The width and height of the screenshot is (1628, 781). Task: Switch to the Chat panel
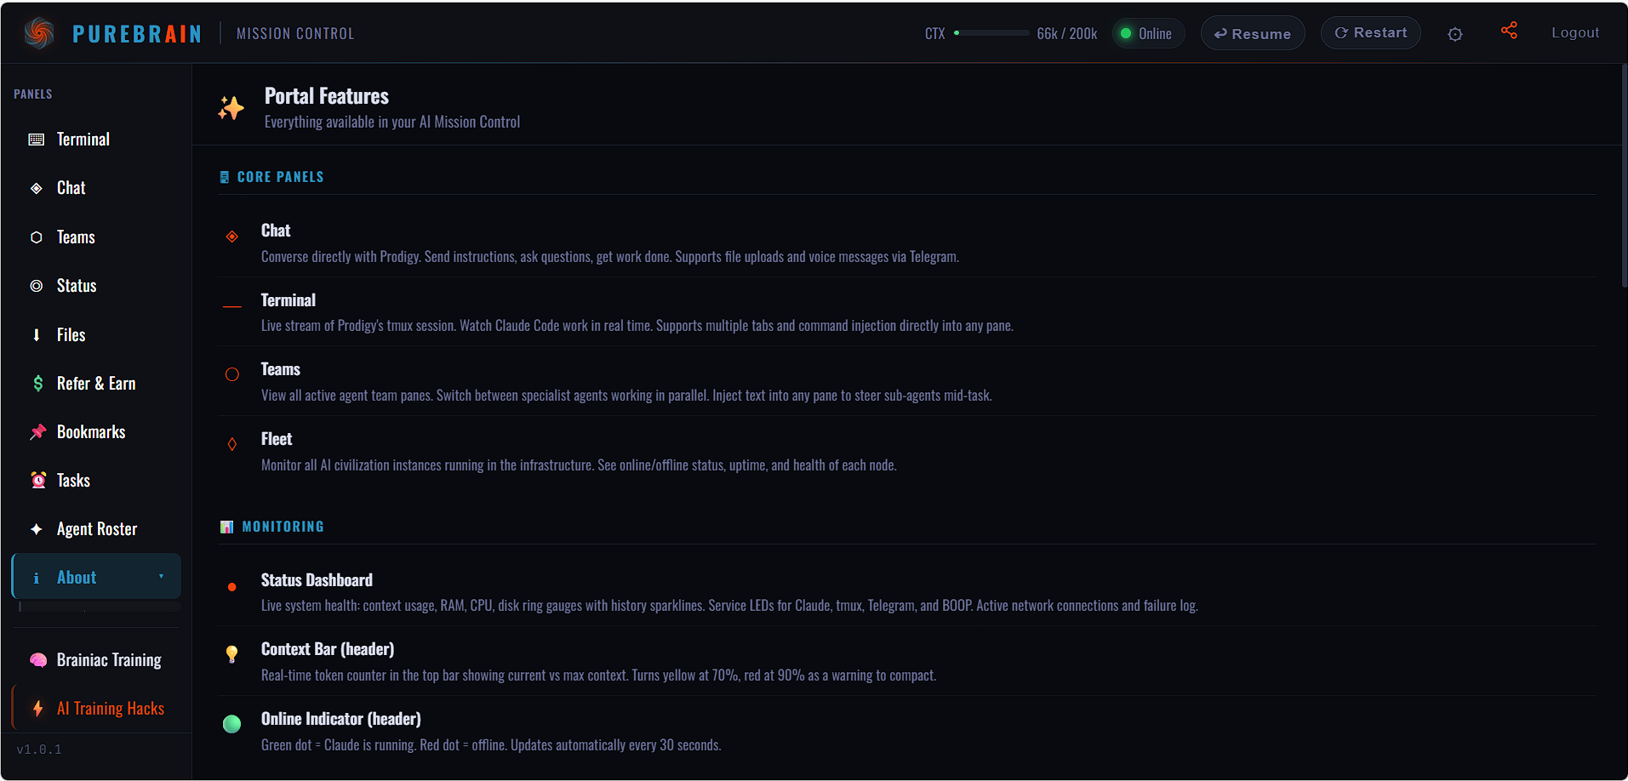(x=96, y=188)
